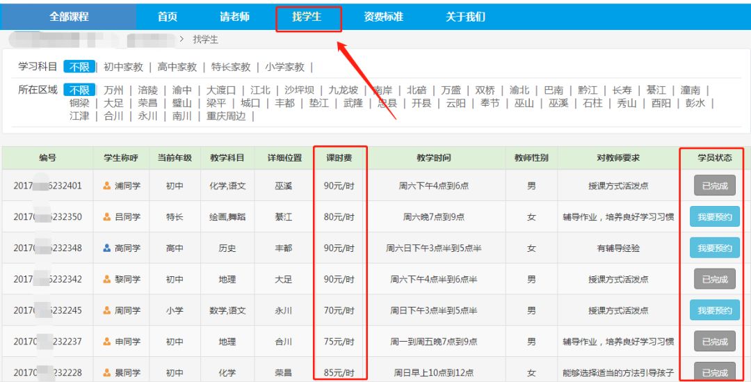The image size is (751, 382).
Task: Choose the 万州 region
Action: 113,90
